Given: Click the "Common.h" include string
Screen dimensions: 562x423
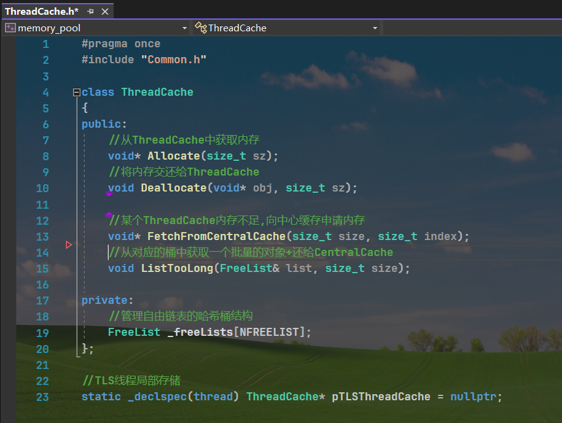Looking at the screenshot, I should tap(173, 60).
